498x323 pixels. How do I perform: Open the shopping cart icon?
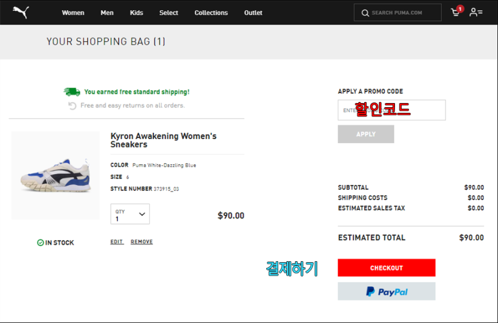click(x=456, y=12)
